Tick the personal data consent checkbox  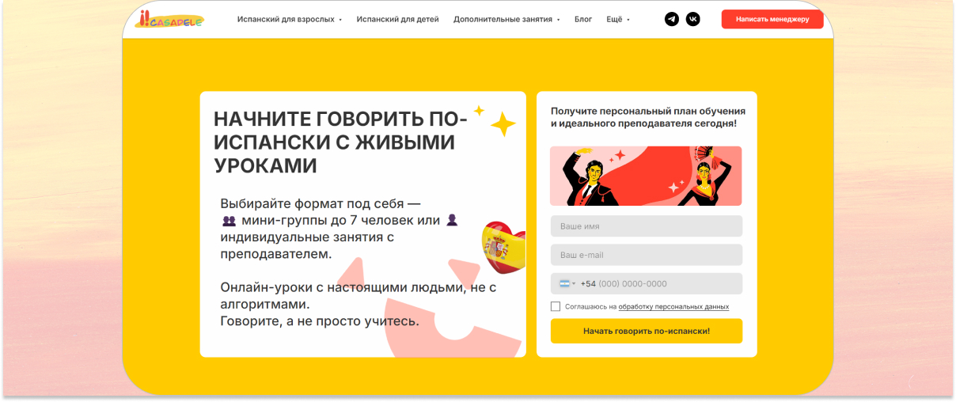tap(556, 306)
